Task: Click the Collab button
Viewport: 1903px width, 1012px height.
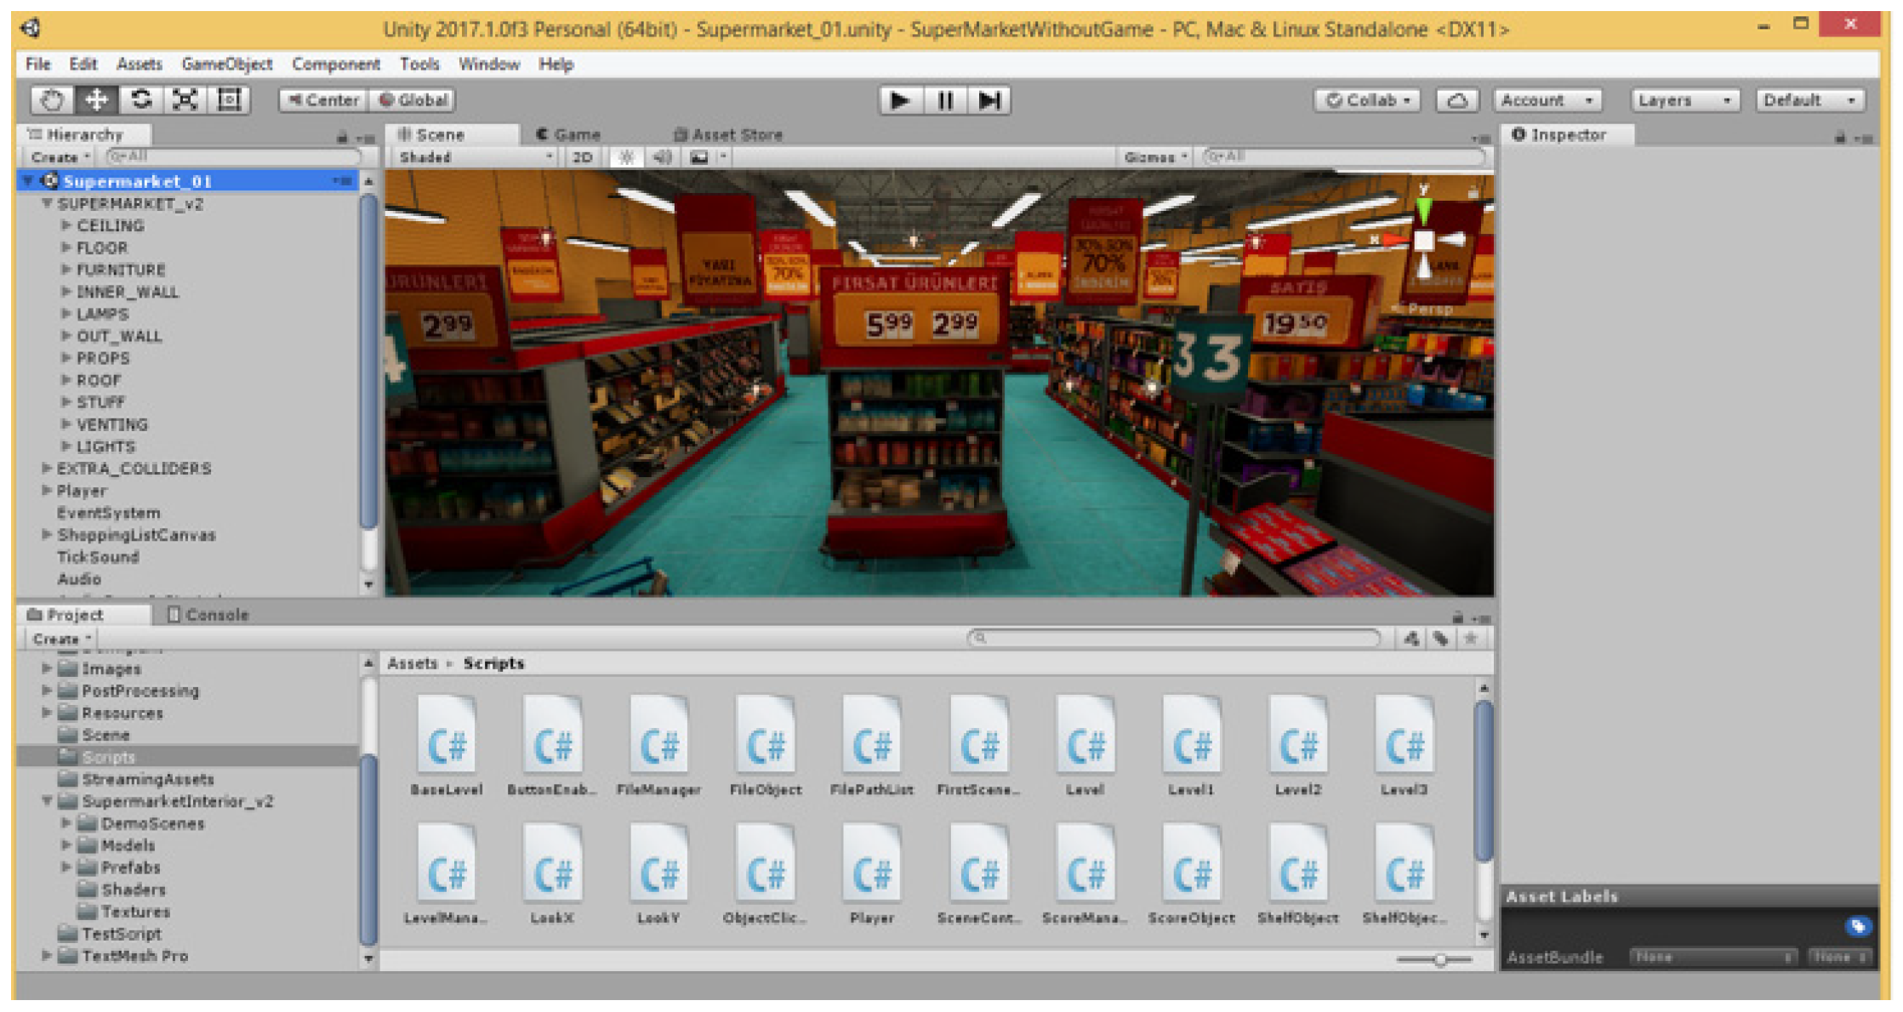Action: [1367, 100]
